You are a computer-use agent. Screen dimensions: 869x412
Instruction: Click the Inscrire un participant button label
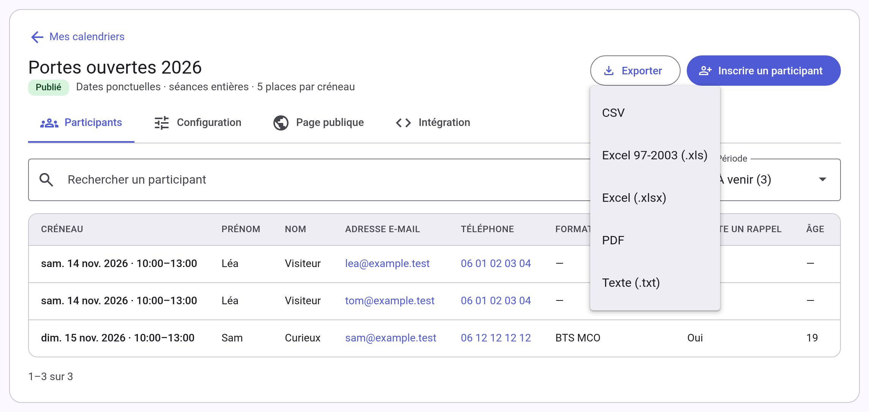[770, 71]
